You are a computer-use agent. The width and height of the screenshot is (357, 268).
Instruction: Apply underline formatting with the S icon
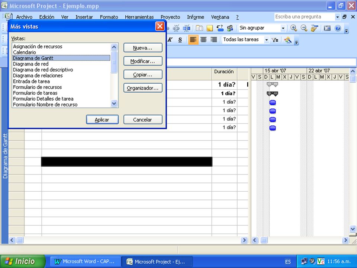[180, 40]
